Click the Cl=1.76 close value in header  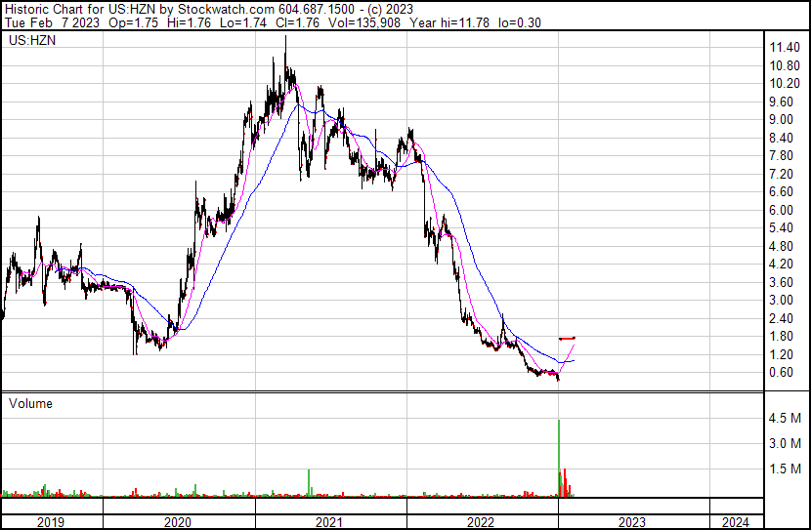(x=296, y=22)
